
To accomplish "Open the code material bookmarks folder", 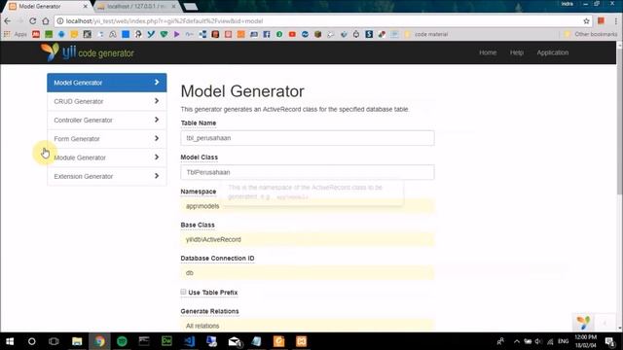I will [x=426, y=35].
